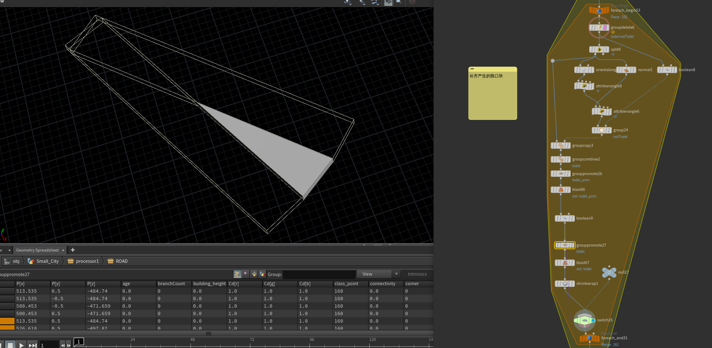This screenshot has height=348, width=712.
Task: Toggle Detail attribute view in spreadsheet
Action: (x=262, y=274)
